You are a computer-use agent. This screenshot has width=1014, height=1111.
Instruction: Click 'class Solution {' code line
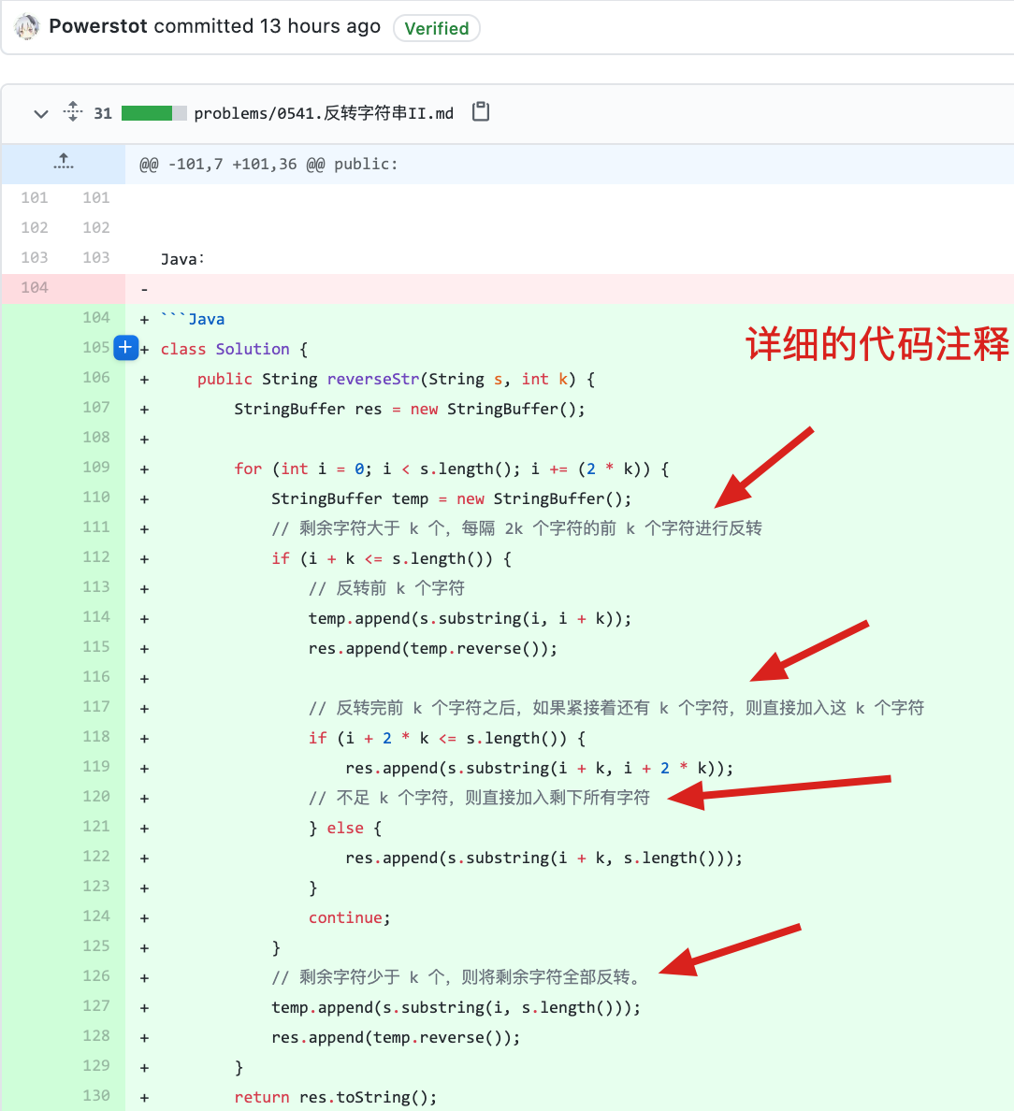tap(234, 350)
